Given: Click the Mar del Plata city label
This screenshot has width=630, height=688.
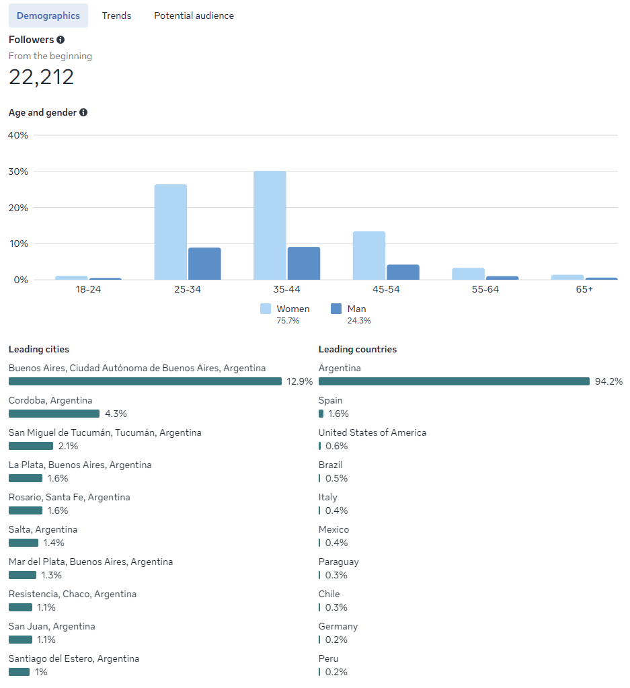Looking at the screenshot, I should click(90, 562).
